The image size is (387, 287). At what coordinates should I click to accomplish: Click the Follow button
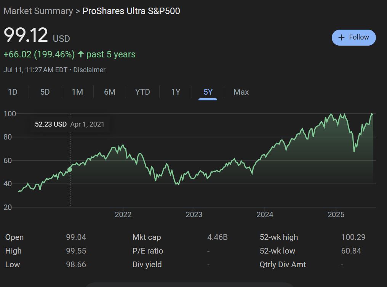pyautogui.click(x=354, y=38)
